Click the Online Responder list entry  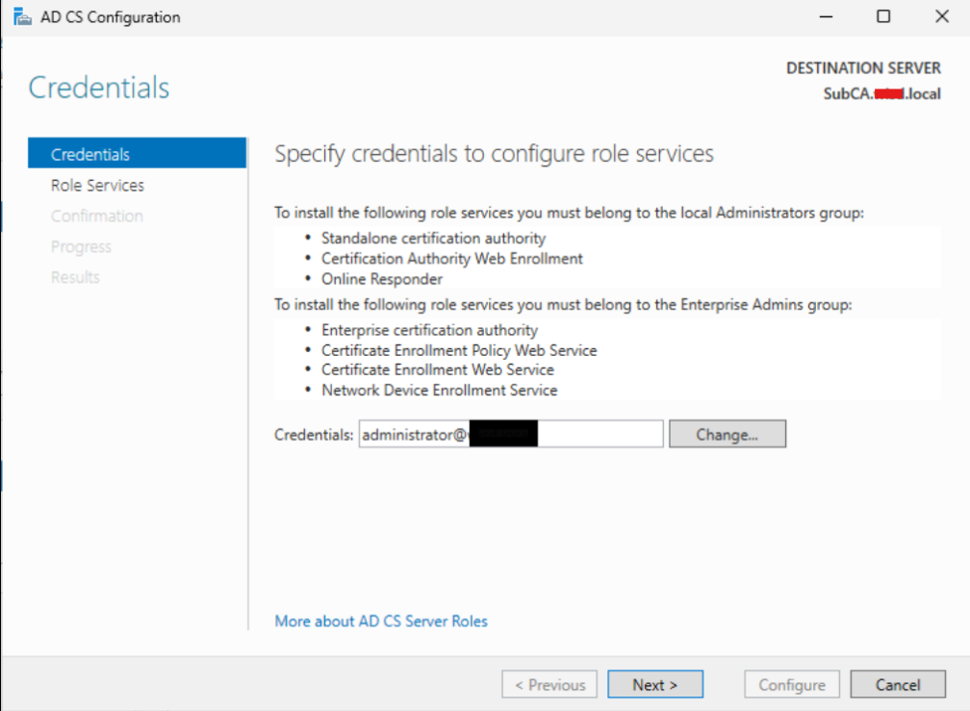pos(382,279)
